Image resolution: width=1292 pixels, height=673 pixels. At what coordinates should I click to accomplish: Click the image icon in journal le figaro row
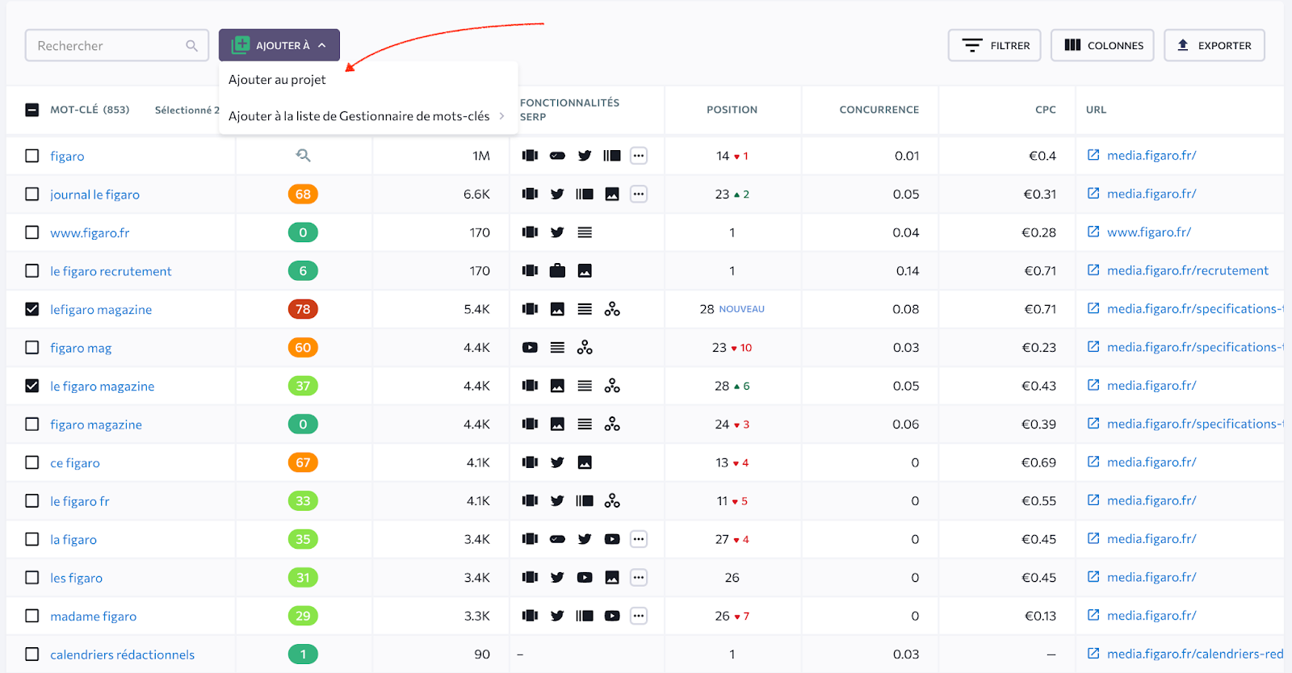(x=612, y=194)
